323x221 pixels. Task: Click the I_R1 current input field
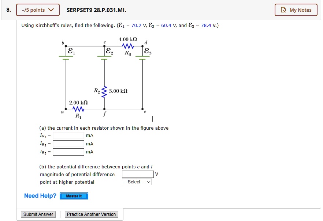pos(68,136)
